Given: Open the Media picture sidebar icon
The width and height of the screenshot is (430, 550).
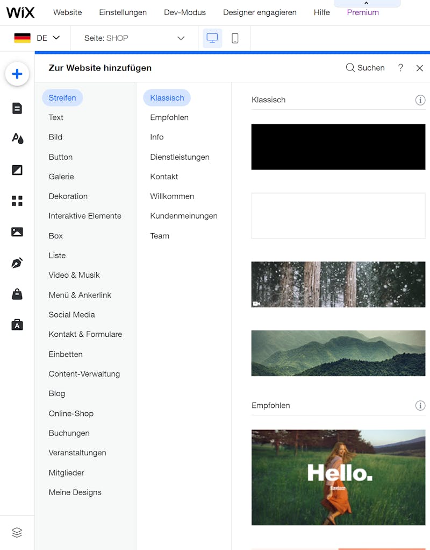Looking at the screenshot, I should point(17,232).
